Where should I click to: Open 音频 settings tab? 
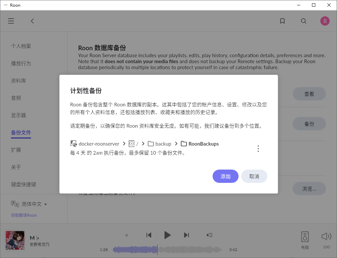pyautogui.click(x=16, y=98)
